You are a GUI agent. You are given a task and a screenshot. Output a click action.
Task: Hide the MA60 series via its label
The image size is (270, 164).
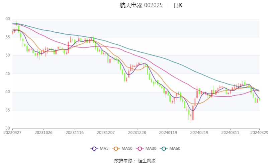click(176, 148)
